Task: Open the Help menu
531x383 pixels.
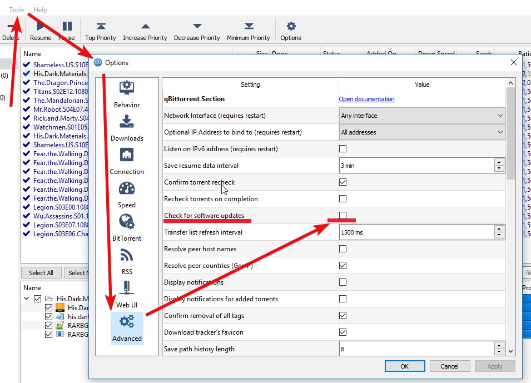Action: 40,10
